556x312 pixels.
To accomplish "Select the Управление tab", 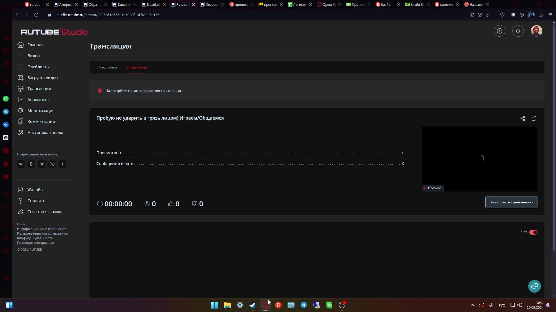I will [x=136, y=67].
